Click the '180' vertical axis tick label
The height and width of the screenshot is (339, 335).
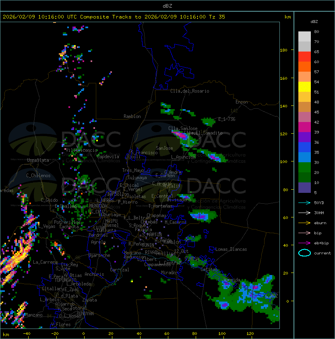pyautogui.click(x=283, y=50)
